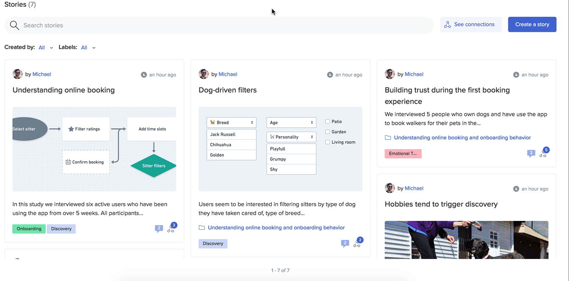Click Create a story button
569x281 pixels.
532,25
